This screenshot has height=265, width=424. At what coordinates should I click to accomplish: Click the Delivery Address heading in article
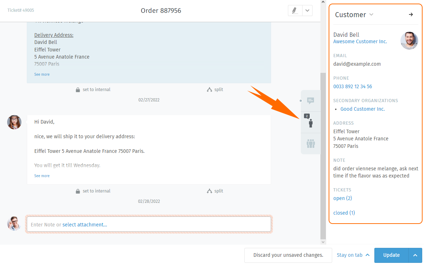54,35
